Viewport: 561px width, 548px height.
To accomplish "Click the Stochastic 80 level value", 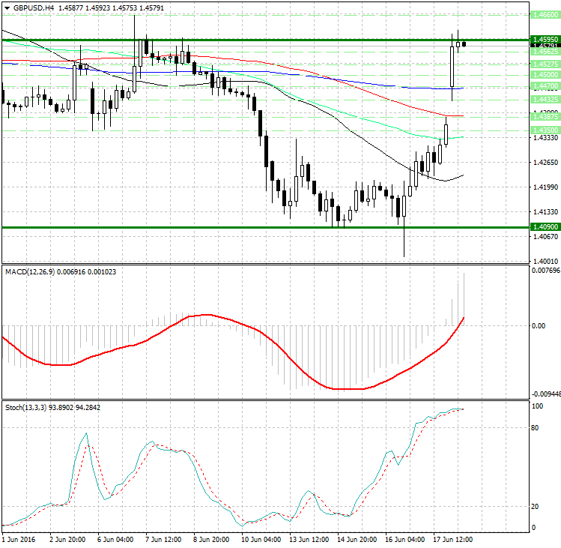I will (535, 427).
